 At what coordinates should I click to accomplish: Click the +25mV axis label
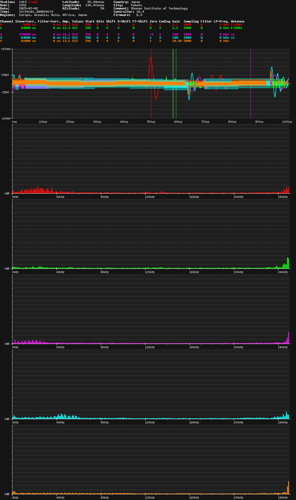click(x=5, y=75)
